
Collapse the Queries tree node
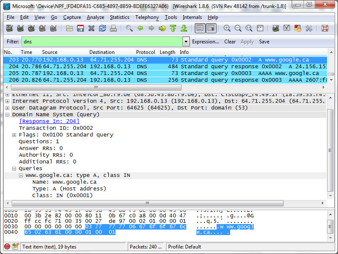click(14, 168)
